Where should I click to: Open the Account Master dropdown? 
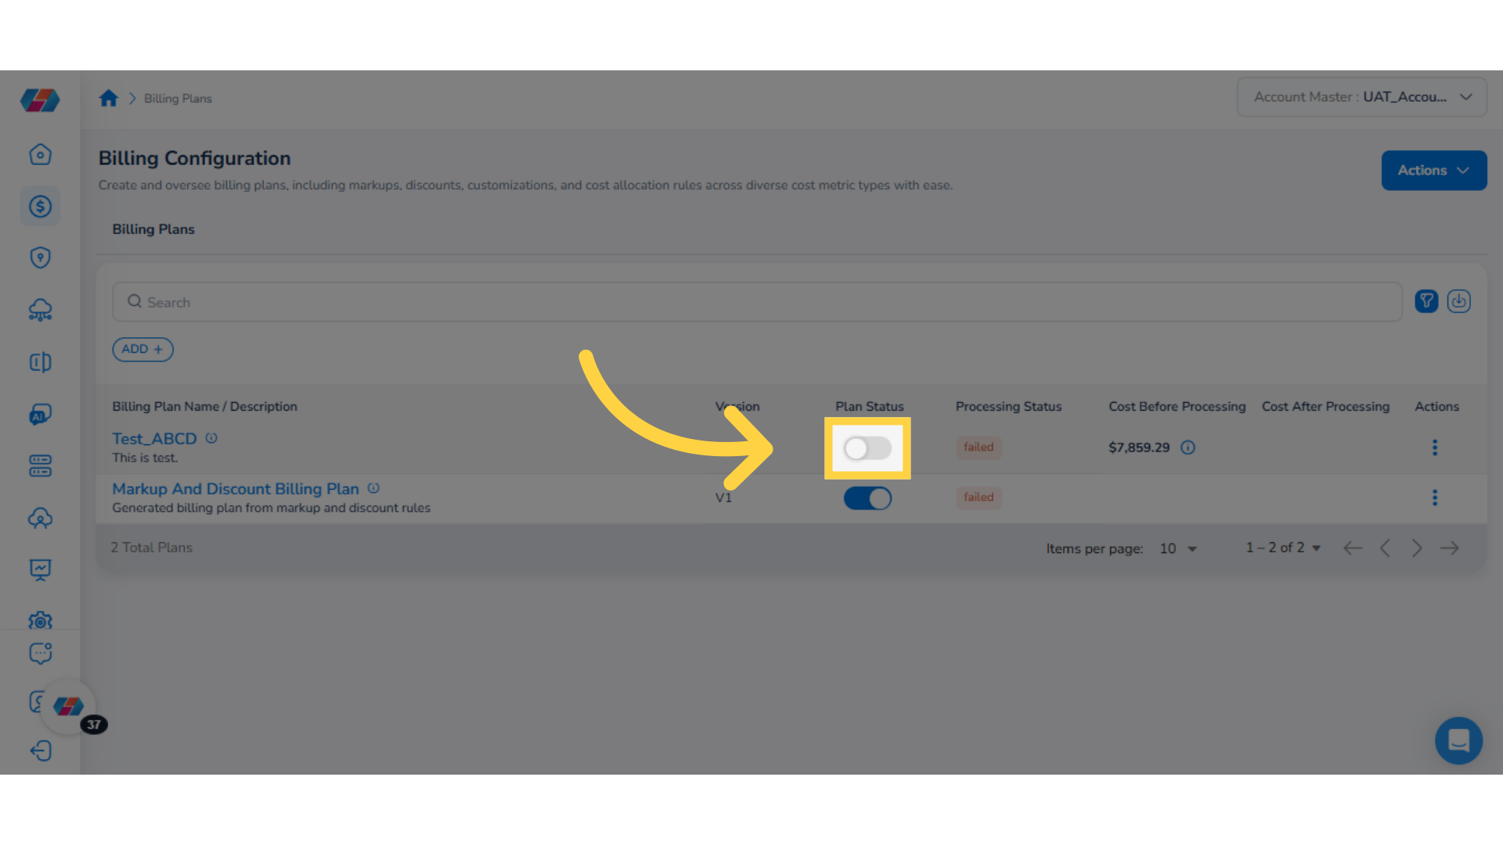(x=1361, y=97)
